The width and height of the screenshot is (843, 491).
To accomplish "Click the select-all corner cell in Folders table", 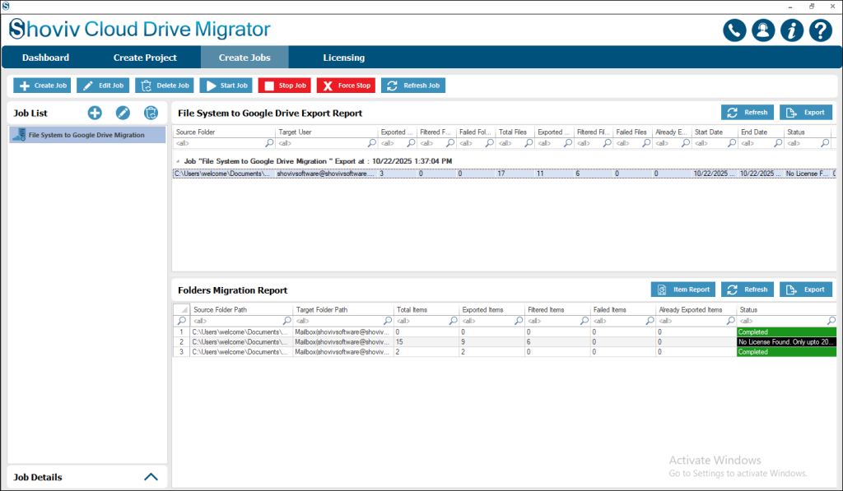I will (182, 310).
